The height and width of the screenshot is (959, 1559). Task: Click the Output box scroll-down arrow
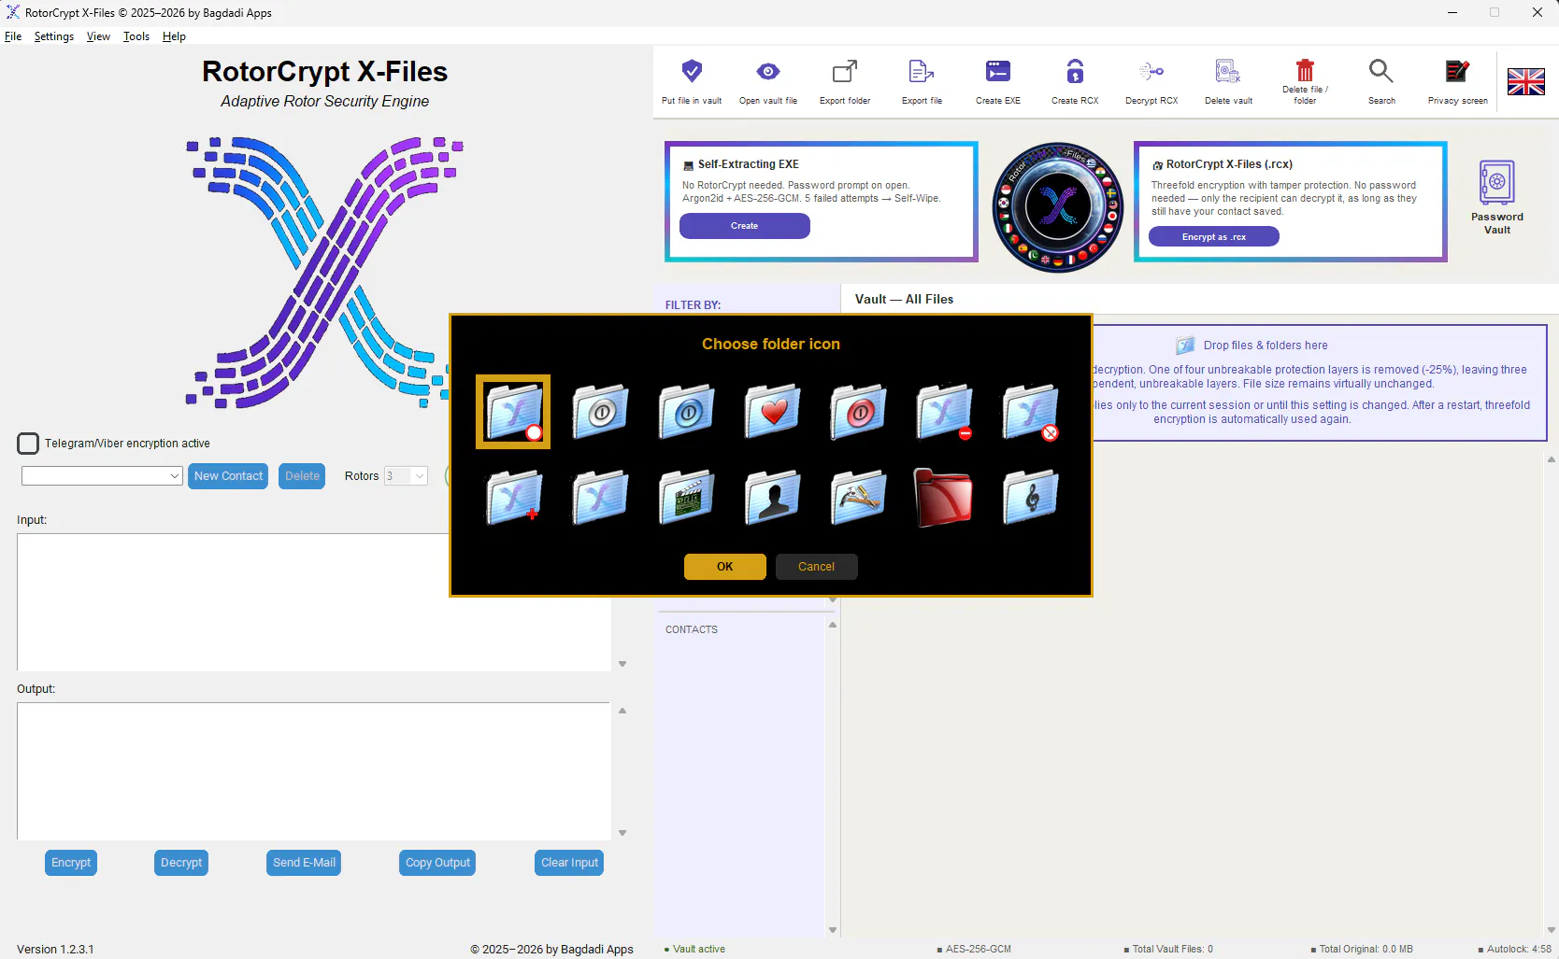click(x=622, y=833)
